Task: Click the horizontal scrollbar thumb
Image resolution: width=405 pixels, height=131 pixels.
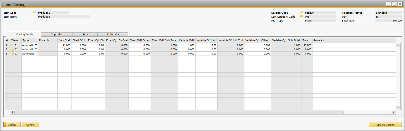Action: tap(179, 112)
